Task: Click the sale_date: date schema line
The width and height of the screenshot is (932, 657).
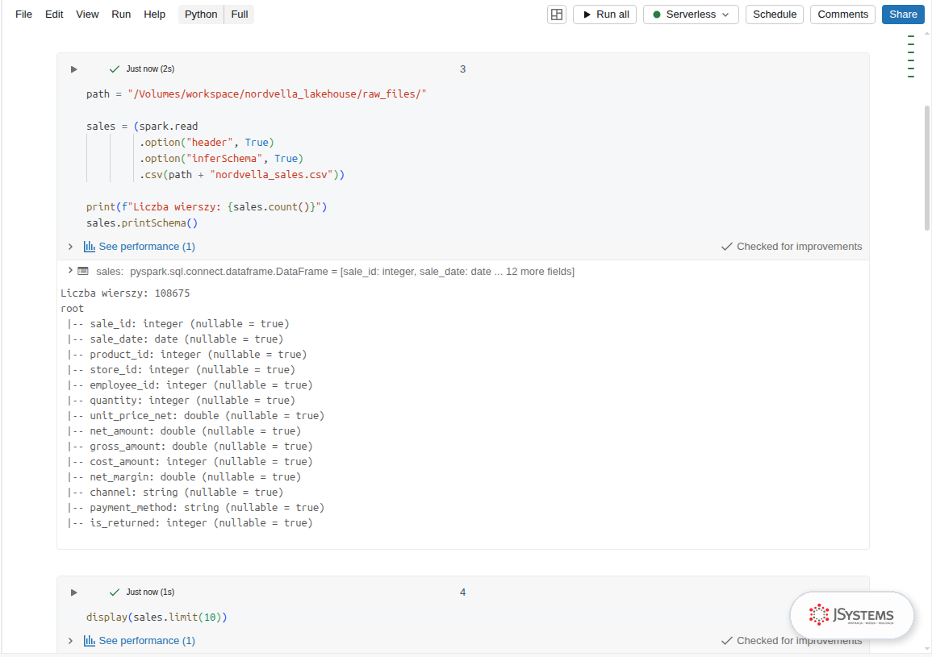Action: (x=175, y=340)
